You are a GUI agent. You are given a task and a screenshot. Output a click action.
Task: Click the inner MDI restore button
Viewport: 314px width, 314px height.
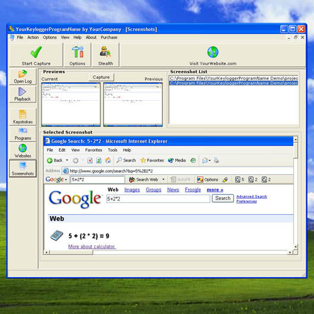click(296, 37)
